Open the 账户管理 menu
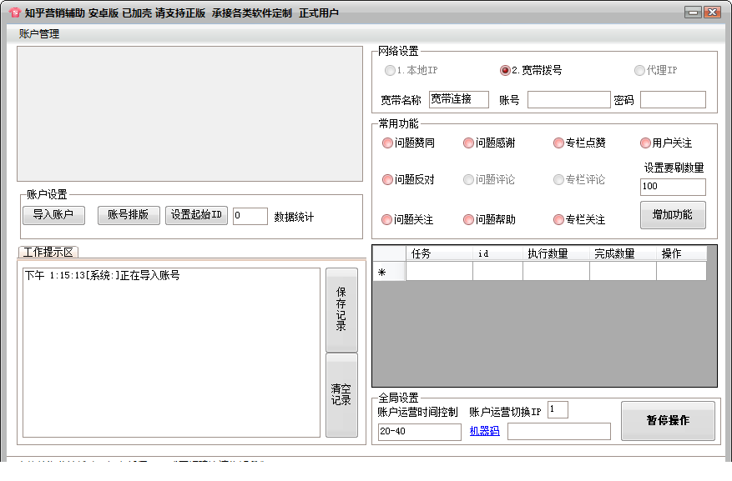 click(x=38, y=33)
